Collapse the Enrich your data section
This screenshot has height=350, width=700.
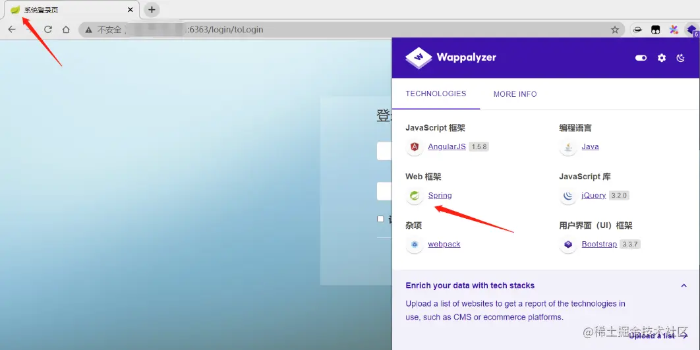click(684, 285)
